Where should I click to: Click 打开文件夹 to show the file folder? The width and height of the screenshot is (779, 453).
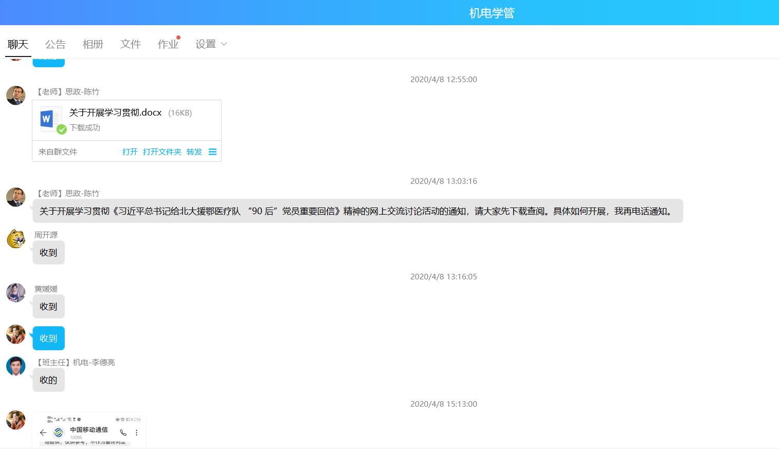(162, 152)
